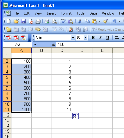
Task: Run the ABC Spelling check icon
Action: pos(63,21)
